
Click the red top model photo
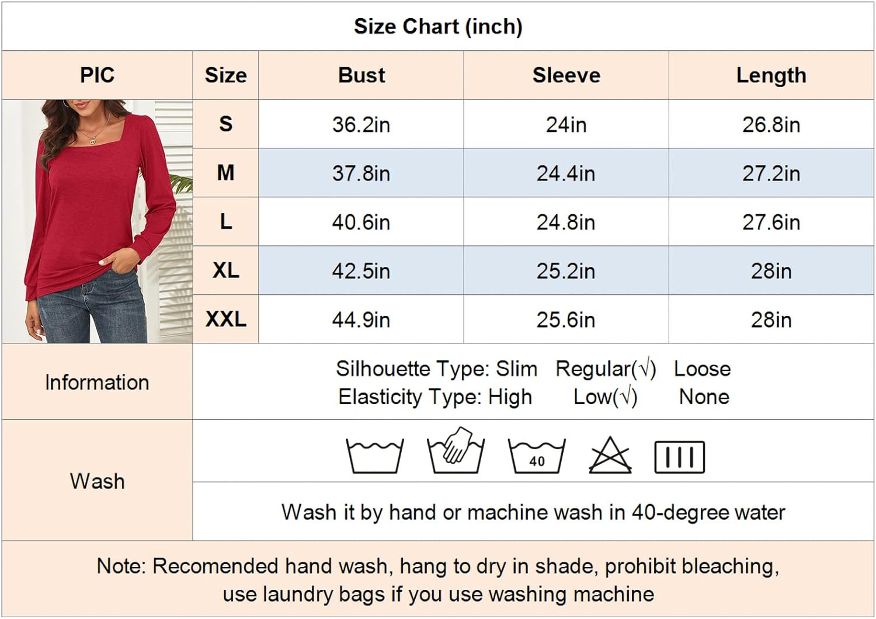98,221
